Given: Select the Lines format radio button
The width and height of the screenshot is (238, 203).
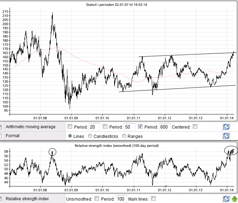Looking at the screenshot, I should (70, 136).
